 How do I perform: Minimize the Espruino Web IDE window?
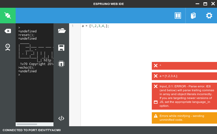(x=197, y=4)
